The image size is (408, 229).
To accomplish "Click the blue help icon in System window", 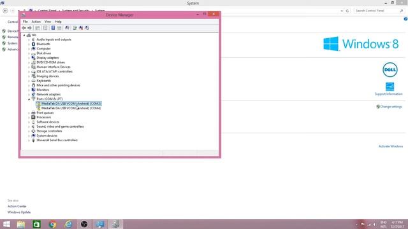I will pos(405,19).
